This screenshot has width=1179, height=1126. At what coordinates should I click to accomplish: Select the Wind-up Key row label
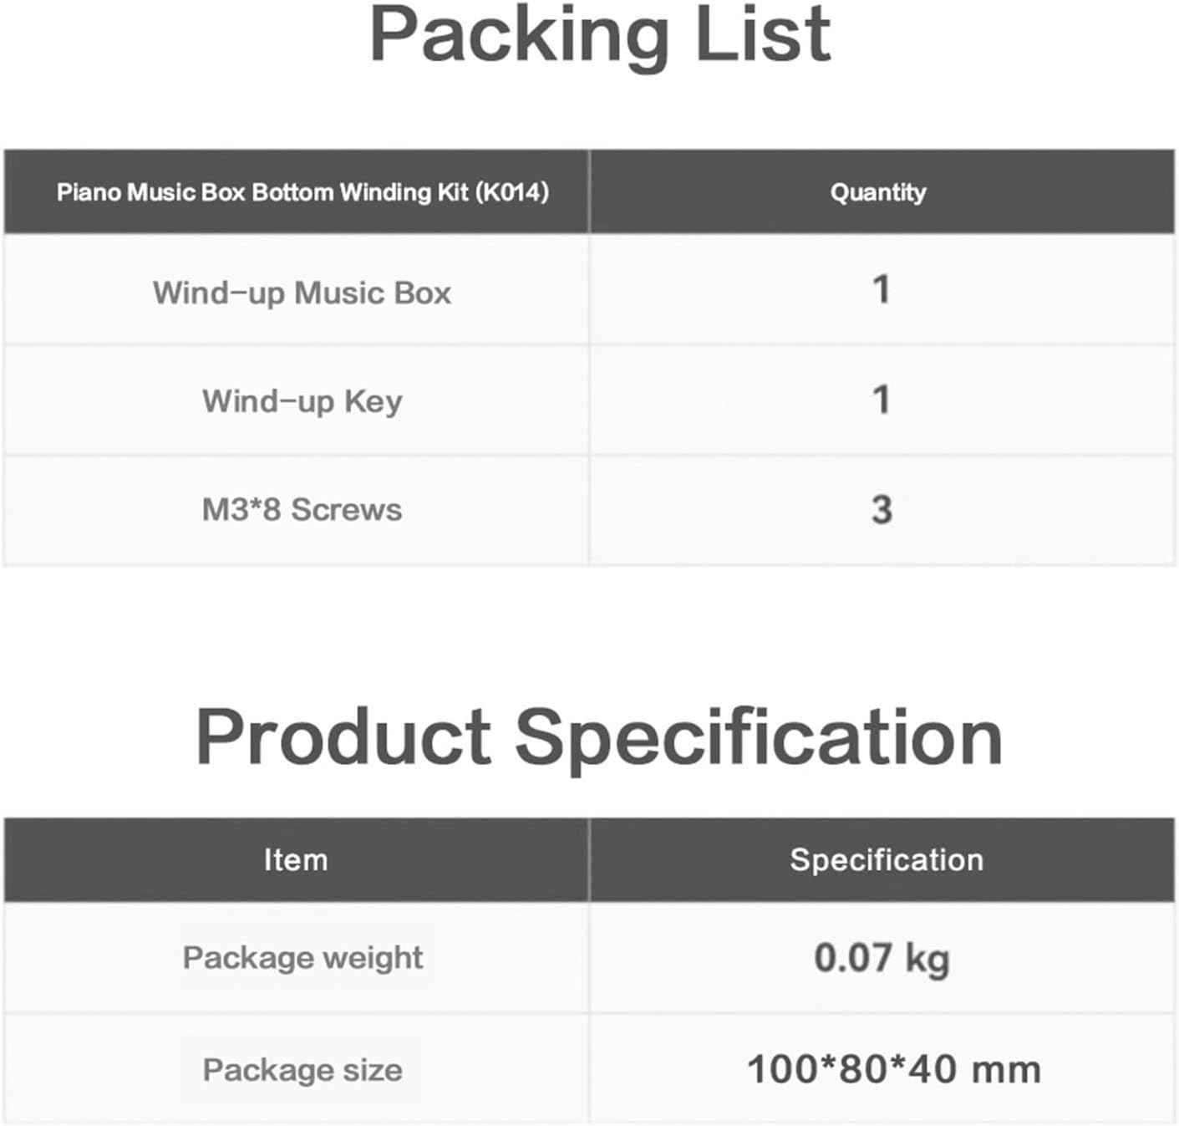302,401
